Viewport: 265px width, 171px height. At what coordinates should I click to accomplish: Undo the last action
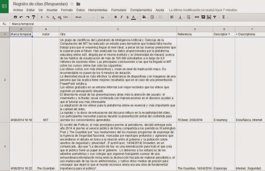coord(21,17)
